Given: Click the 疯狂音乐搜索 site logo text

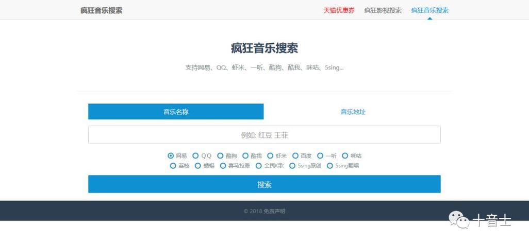Looking at the screenshot, I should 101,10.
